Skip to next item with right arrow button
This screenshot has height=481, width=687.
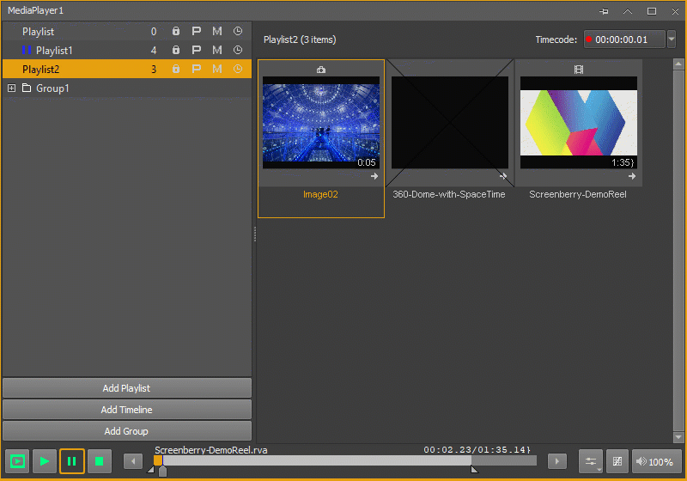pos(556,461)
